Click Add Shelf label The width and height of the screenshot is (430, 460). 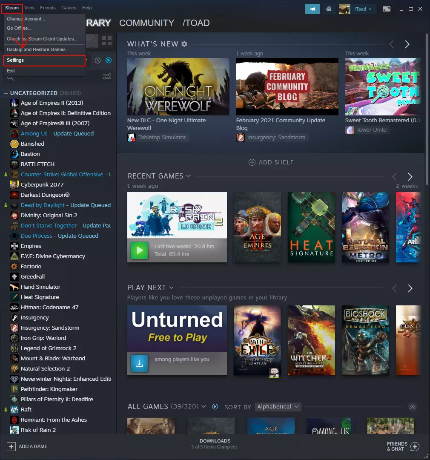point(276,162)
